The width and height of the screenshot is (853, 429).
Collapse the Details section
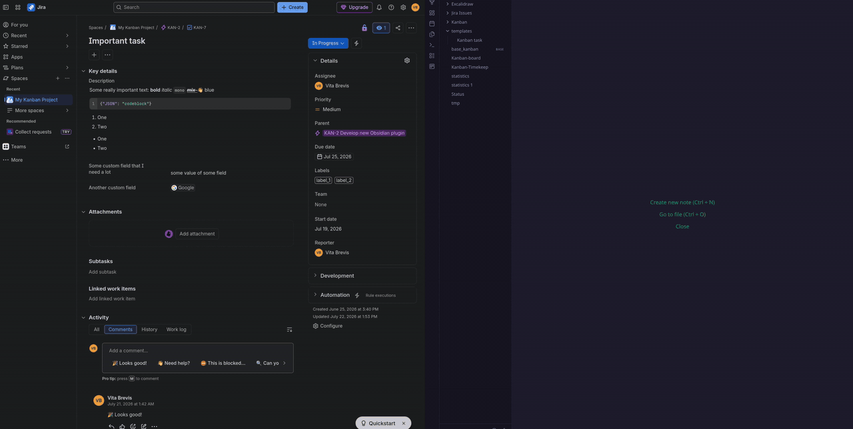click(x=315, y=61)
